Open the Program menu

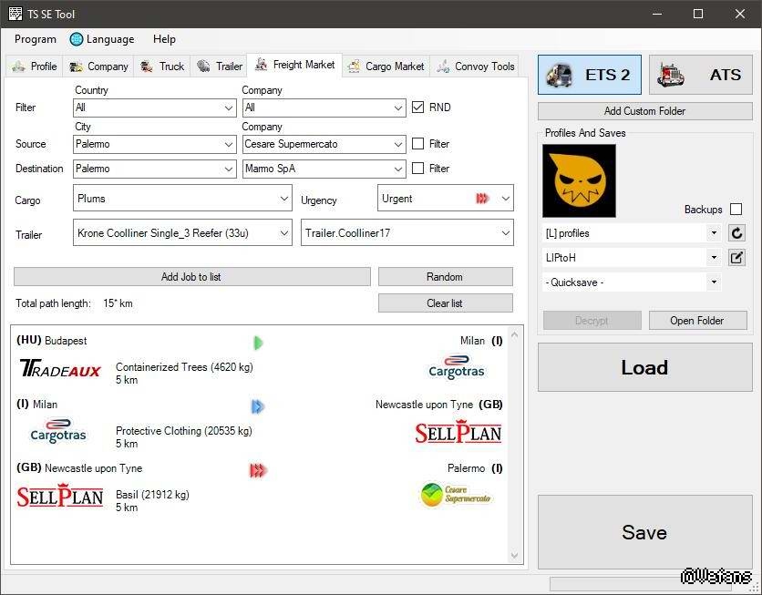coord(36,39)
